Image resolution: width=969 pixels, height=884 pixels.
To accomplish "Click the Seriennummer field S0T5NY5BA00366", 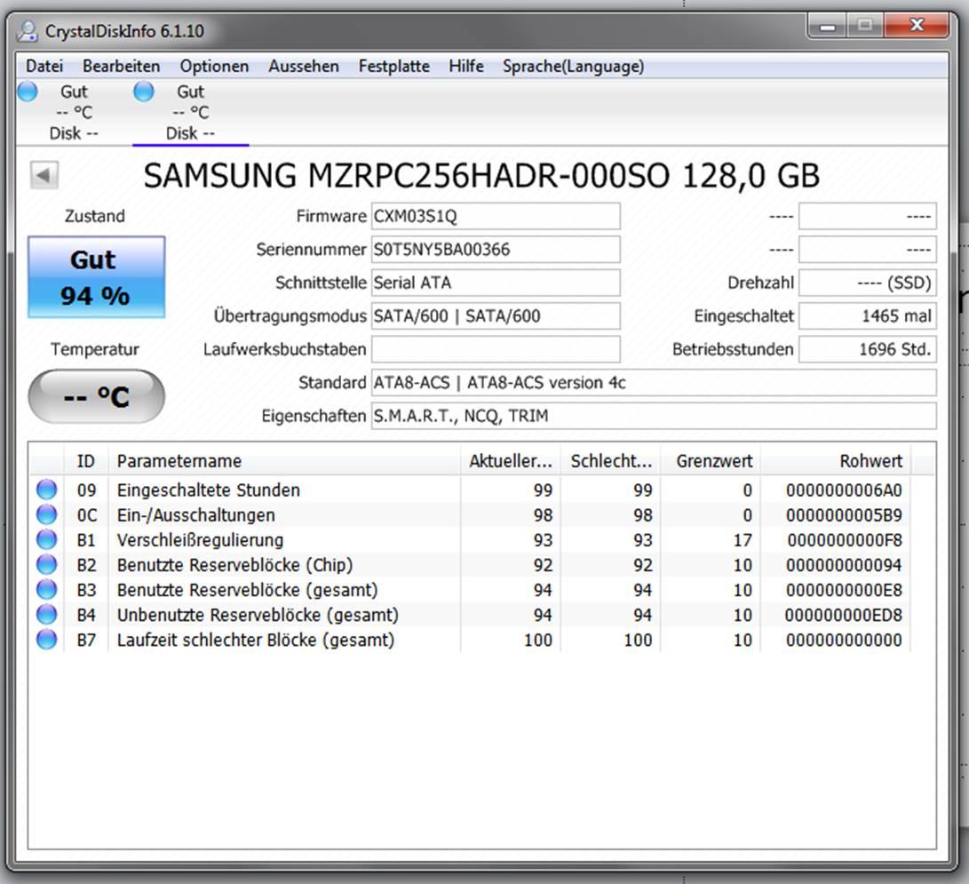I will coord(496,250).
